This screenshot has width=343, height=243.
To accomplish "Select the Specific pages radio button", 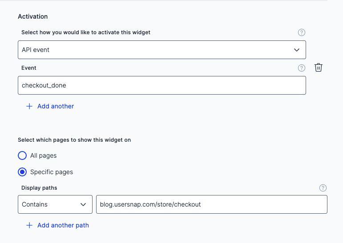I will point(22,171).
